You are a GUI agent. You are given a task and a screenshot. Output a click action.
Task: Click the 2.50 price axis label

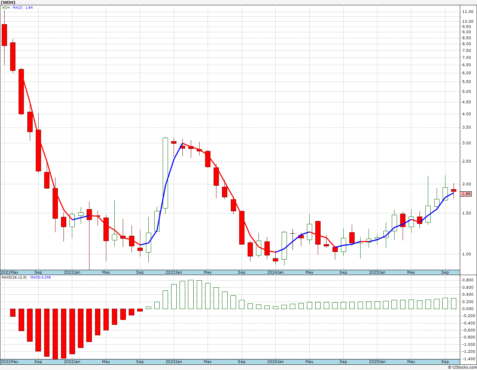point(466,161)
